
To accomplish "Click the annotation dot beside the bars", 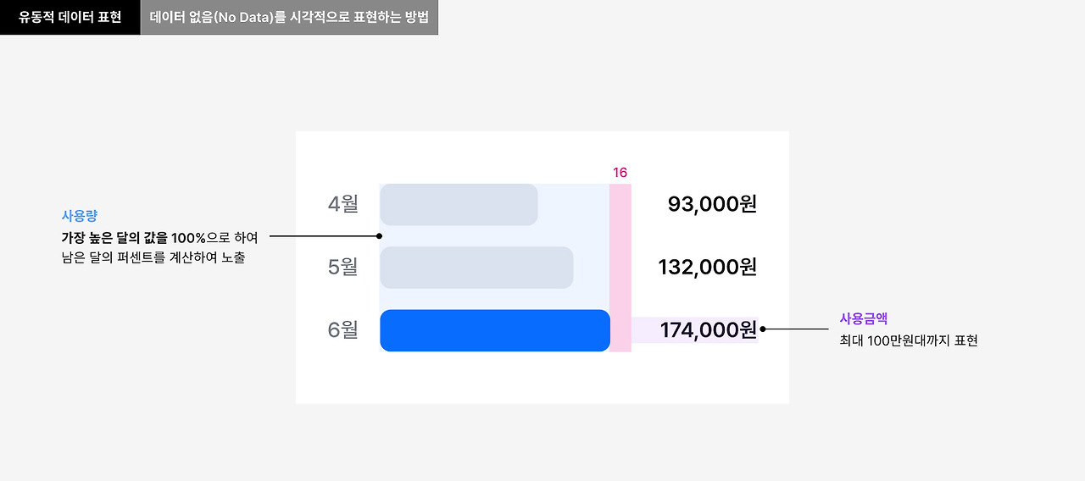I will coord(380,236).
